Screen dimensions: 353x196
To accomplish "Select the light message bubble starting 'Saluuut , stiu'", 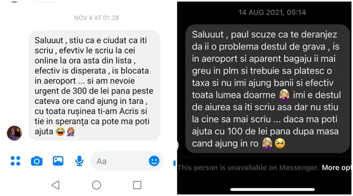I will point(94,86).
